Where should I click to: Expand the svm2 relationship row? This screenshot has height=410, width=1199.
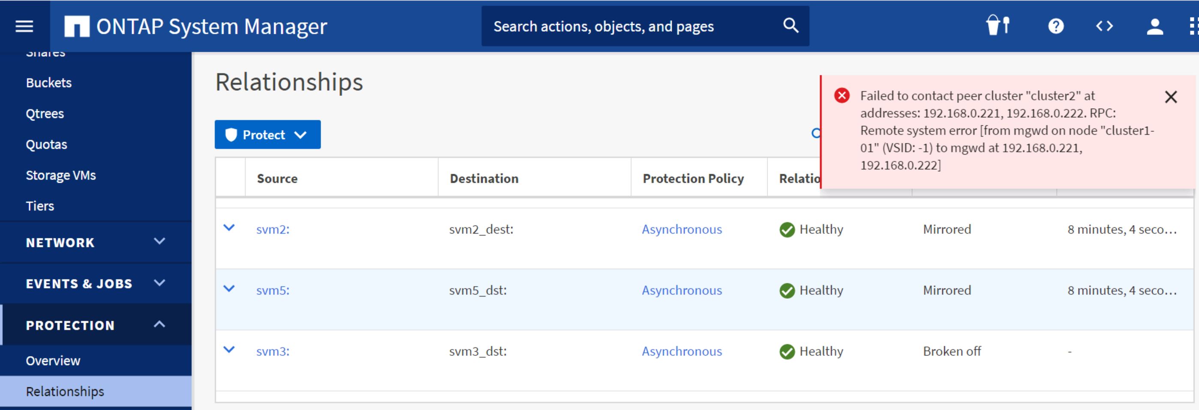pyautogui.click(x=229, y=228)
